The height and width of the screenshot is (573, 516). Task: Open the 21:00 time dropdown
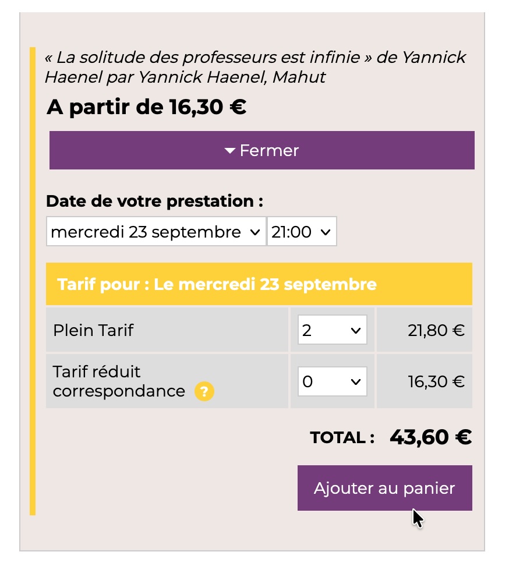click(x=302, y=231)
